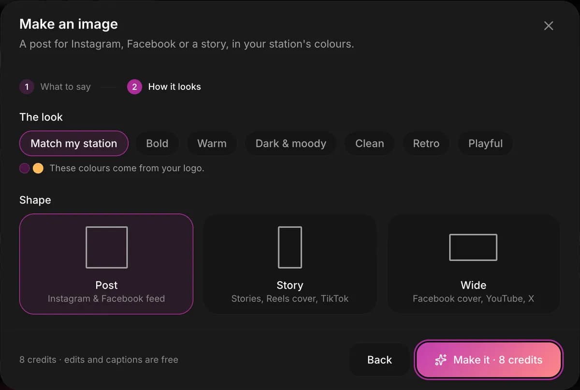The width and height of the screenshot is (580, 390).
Task: Select the Story shape card
Action: [290, 264]
